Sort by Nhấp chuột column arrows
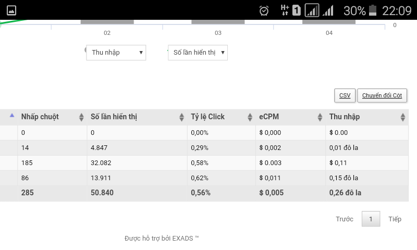The width and height of the screenshot is (417, 250). click(81, 117)
